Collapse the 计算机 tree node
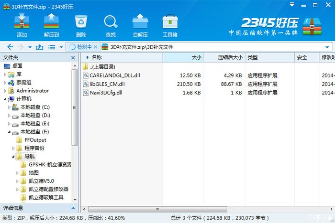This screenshot has height=223, width=335. pos(5,99)
